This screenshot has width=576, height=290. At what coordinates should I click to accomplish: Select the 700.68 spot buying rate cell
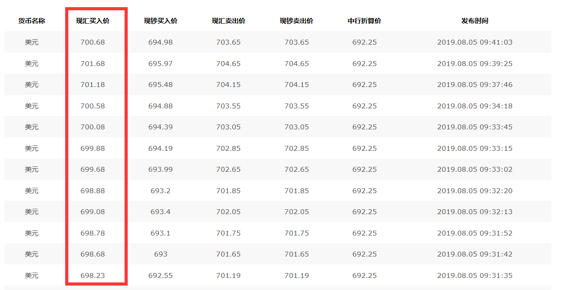[92, 42]
